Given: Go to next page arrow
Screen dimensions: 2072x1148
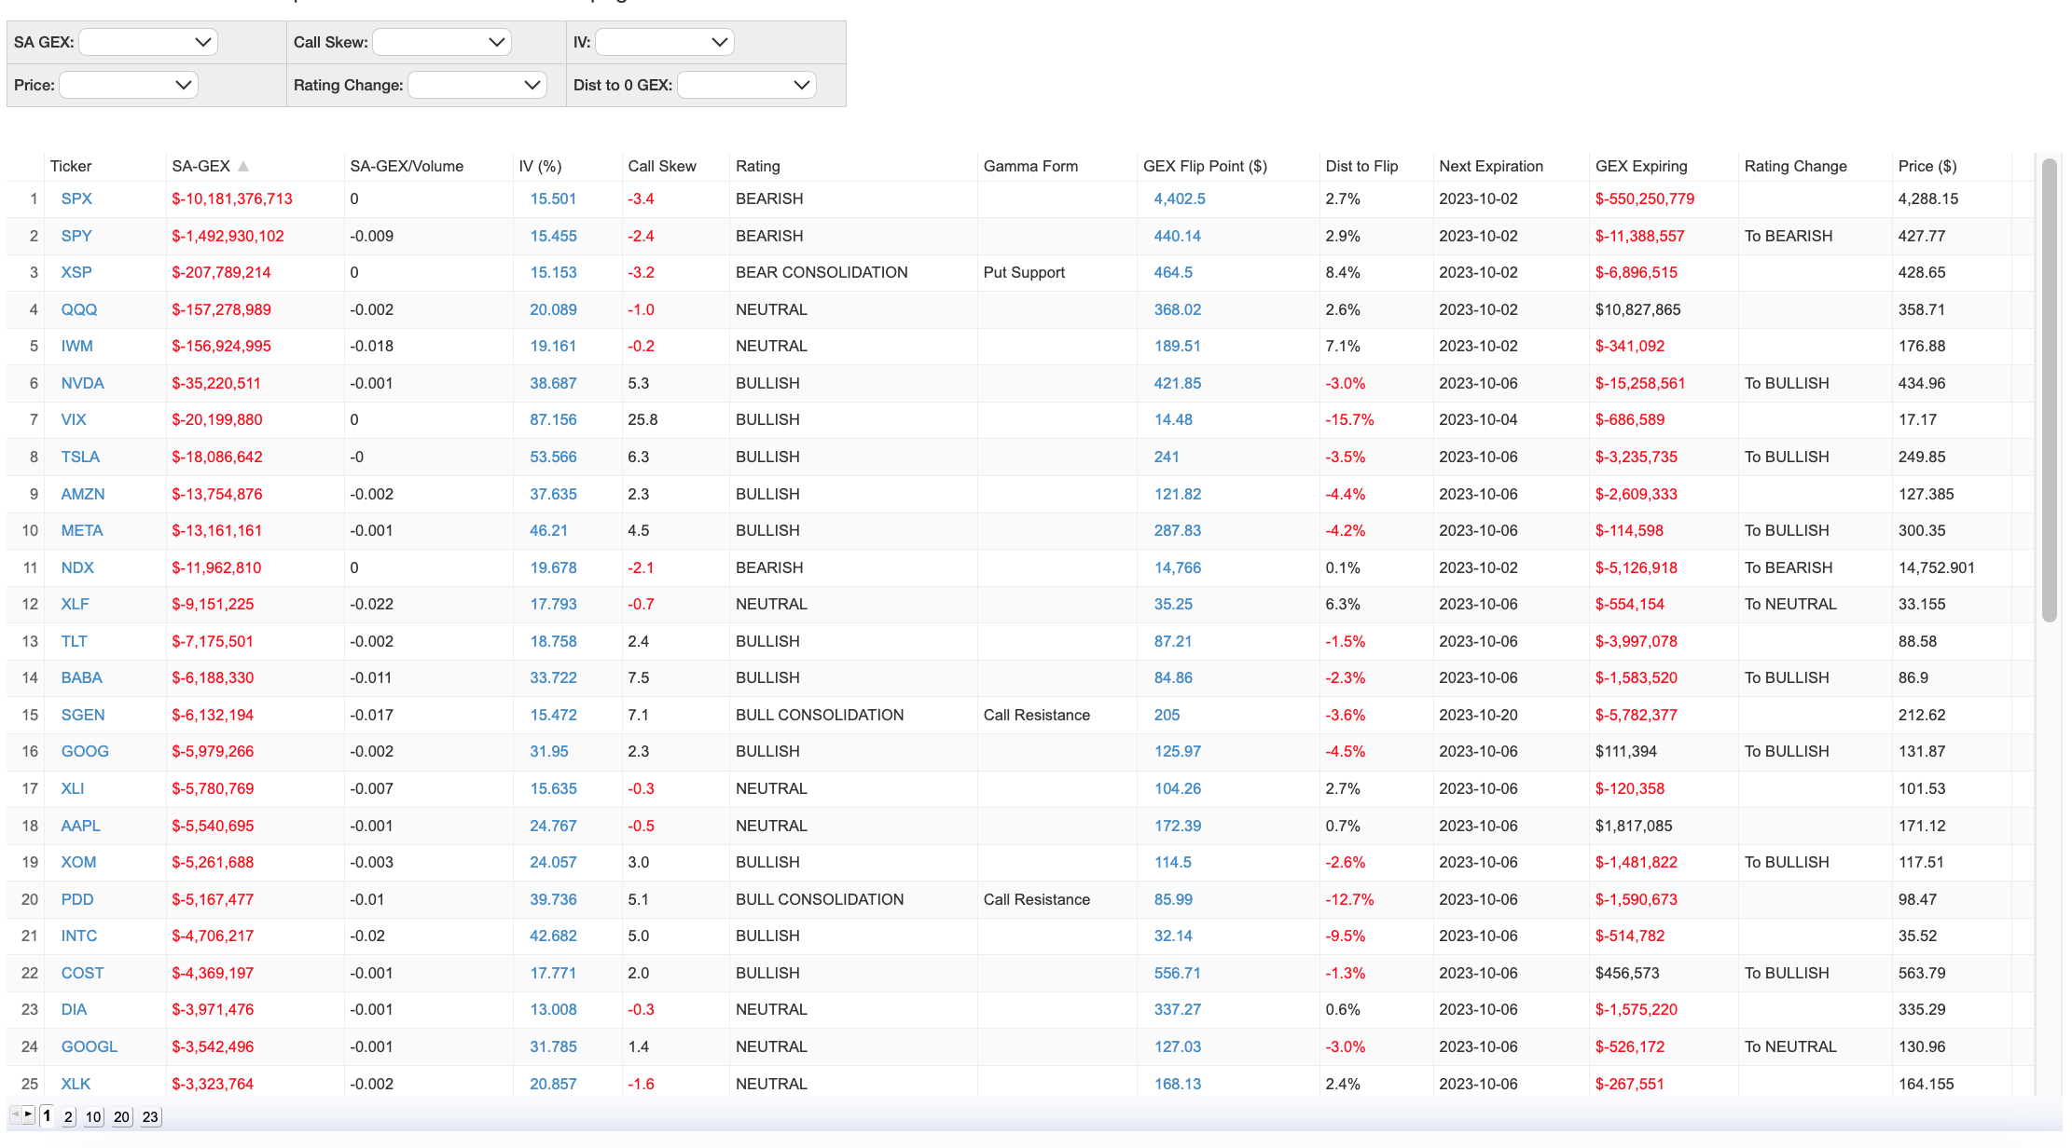Looking at the screenshot, I should click(x=29, y=1114).
